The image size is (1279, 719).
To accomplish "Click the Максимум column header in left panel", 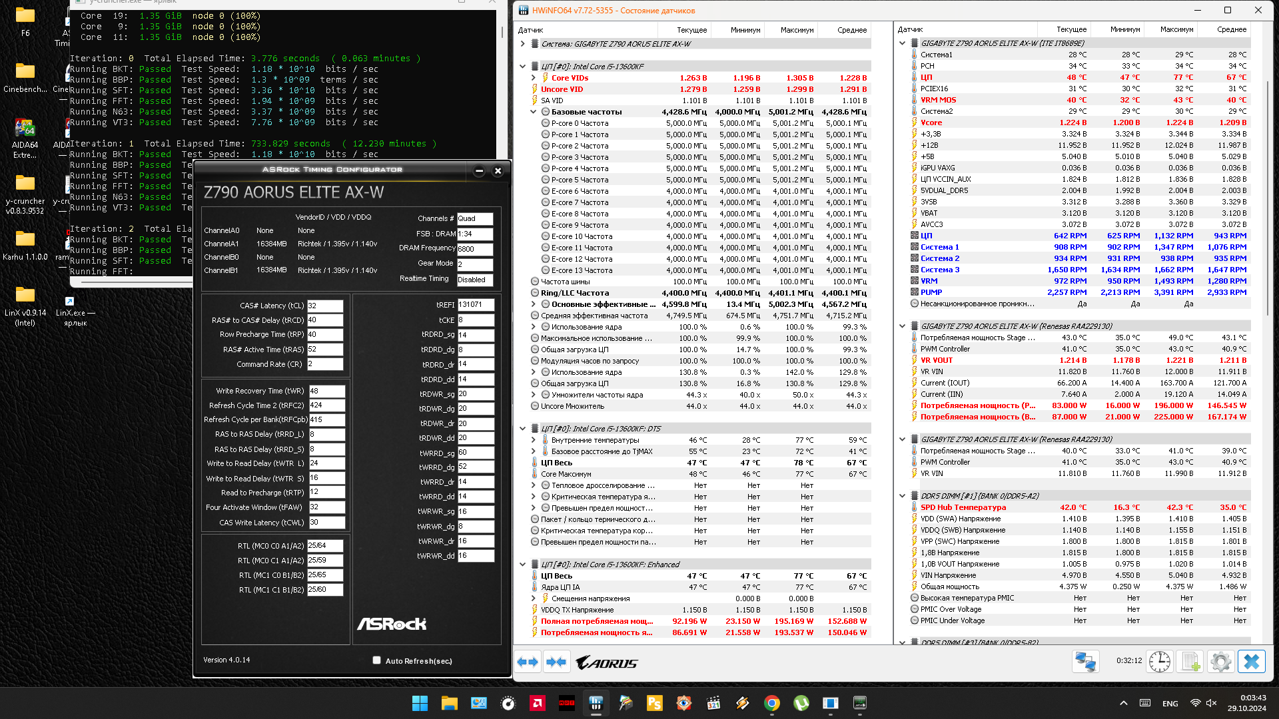I will 797,30.
